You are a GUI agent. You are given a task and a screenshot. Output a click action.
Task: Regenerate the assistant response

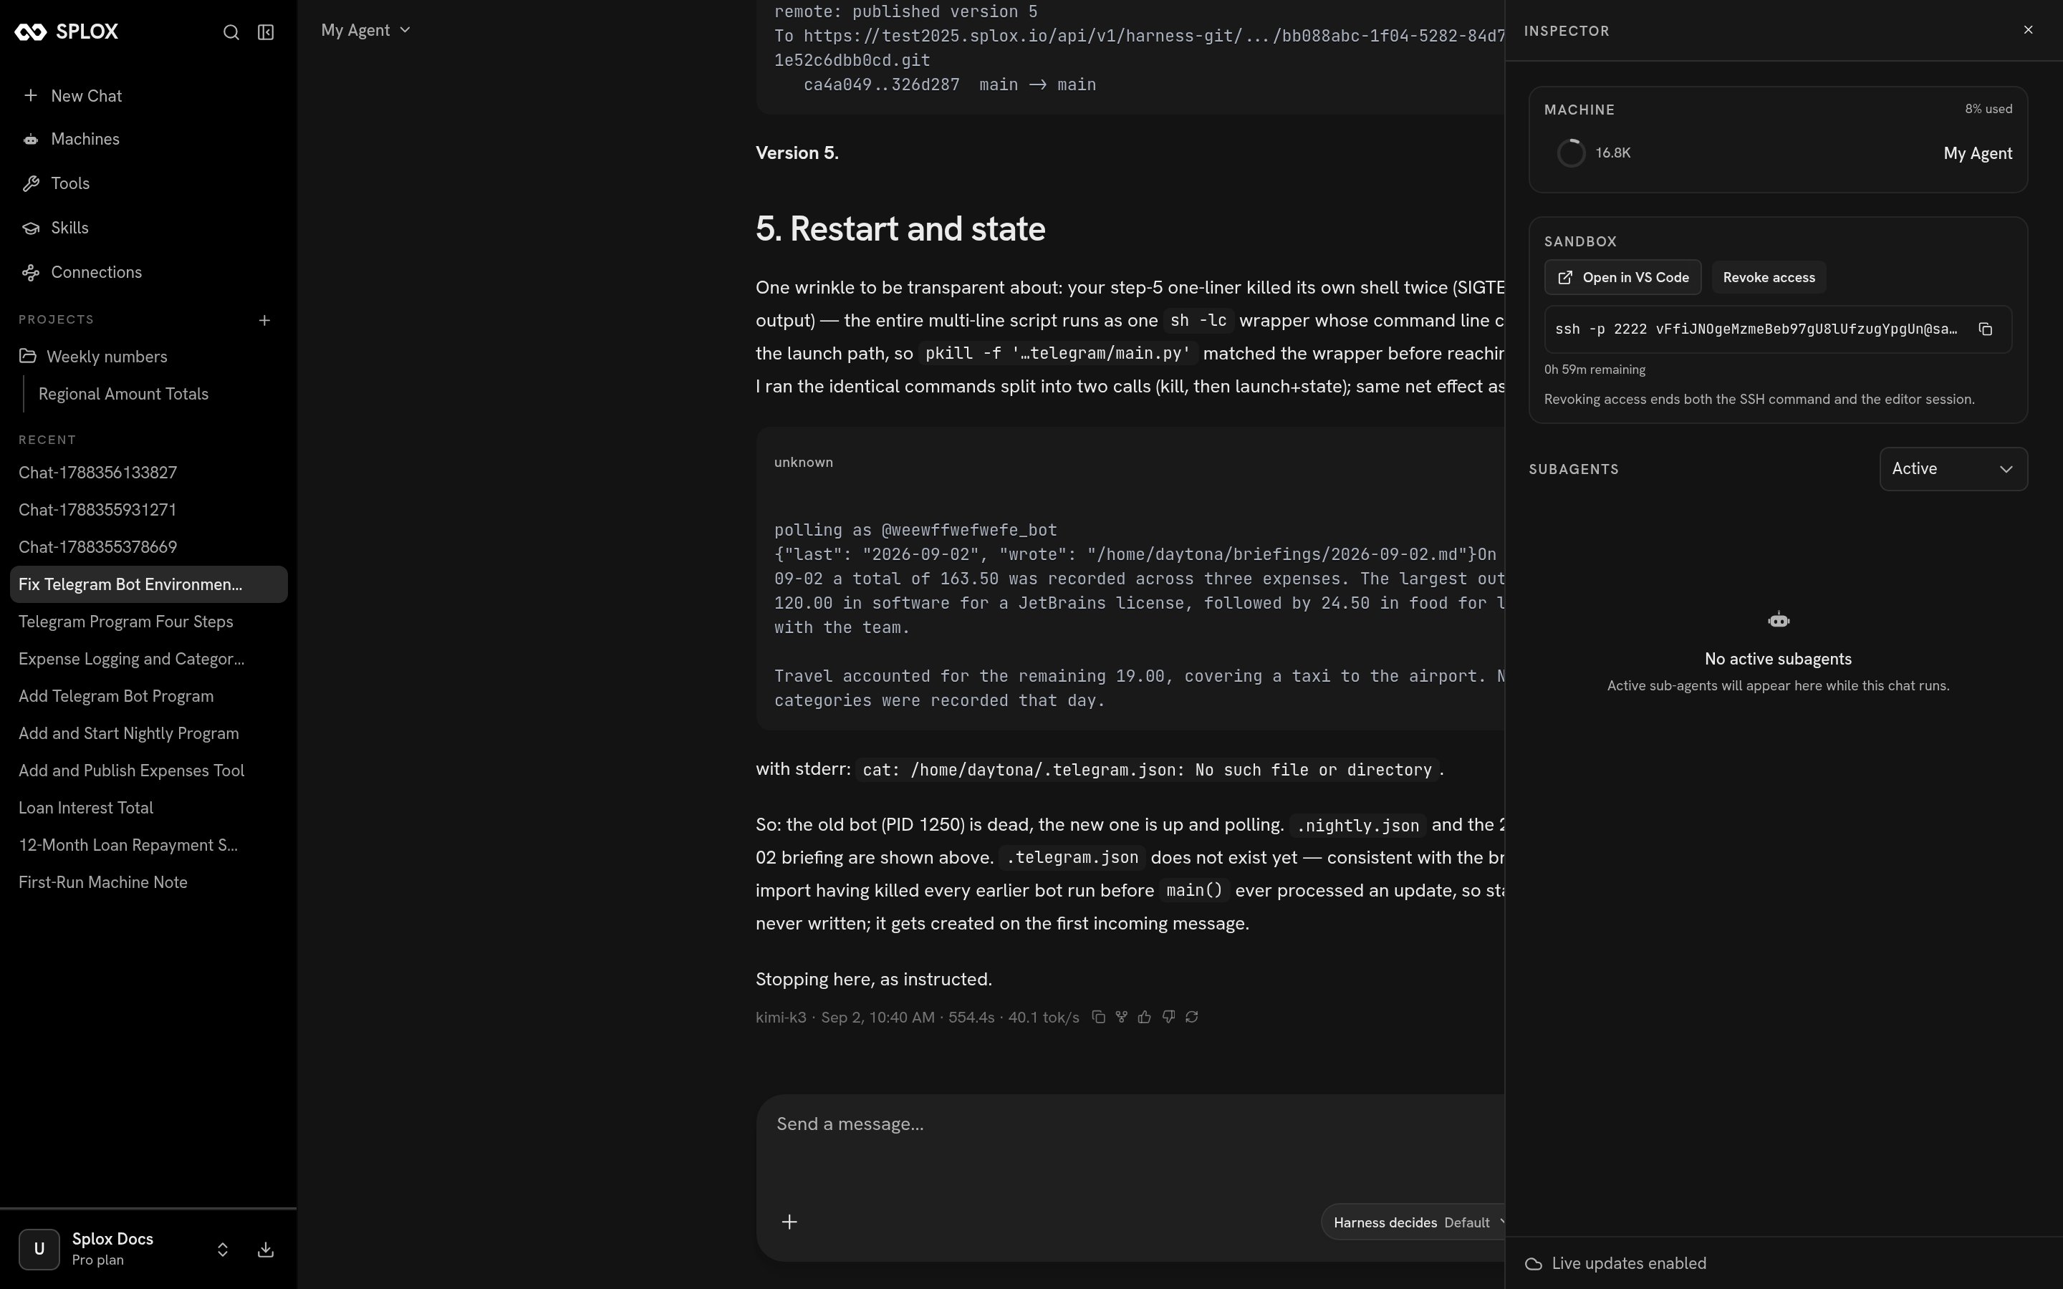click(1192, 1017)
